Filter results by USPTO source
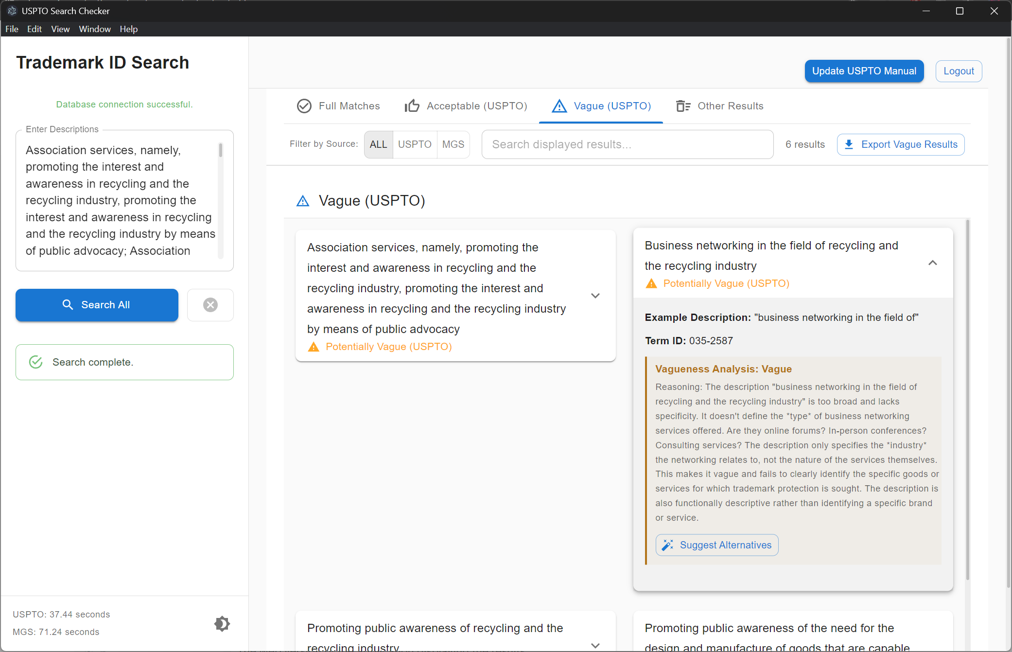The image size is (1012, 652). [415, 144]
